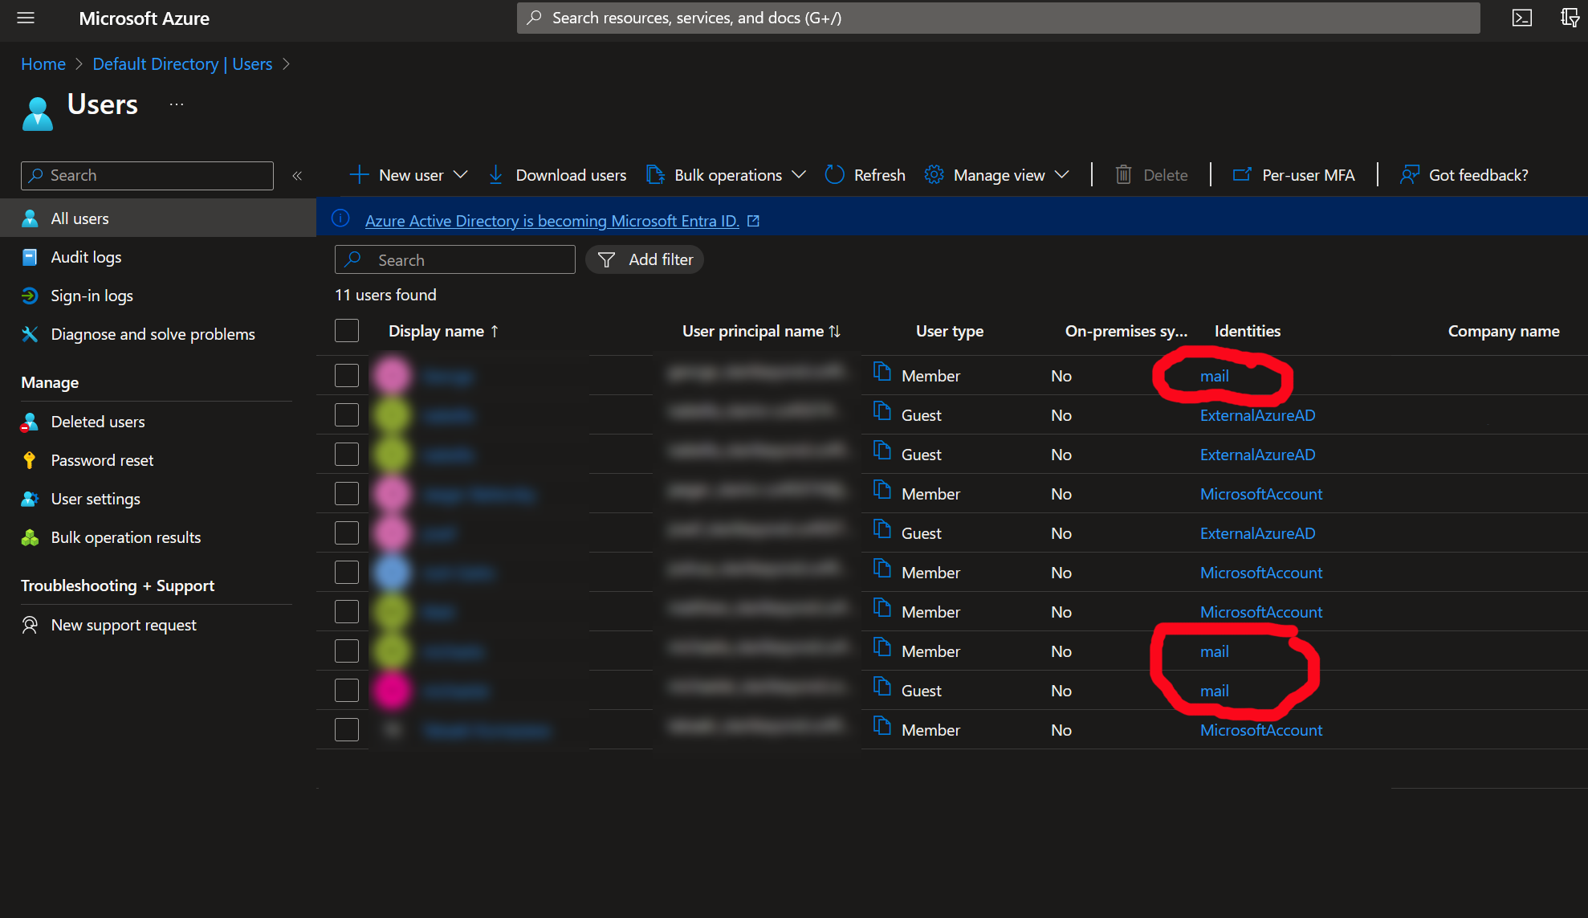This screenshot has height=918, width=1588.
Task: Click the avatar in the first user row
Action: pos(392,375)
